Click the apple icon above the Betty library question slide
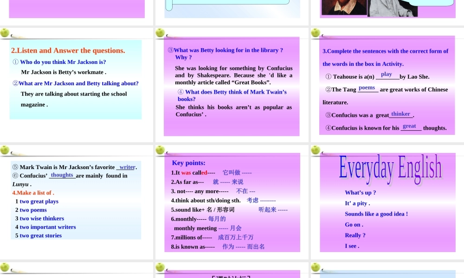This screenshot has height=278, width=464. tap(161, 33)
